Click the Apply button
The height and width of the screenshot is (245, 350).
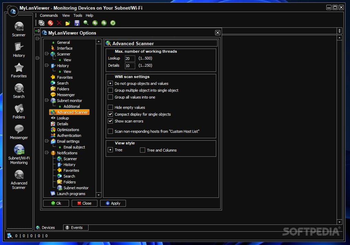point(113,203)
